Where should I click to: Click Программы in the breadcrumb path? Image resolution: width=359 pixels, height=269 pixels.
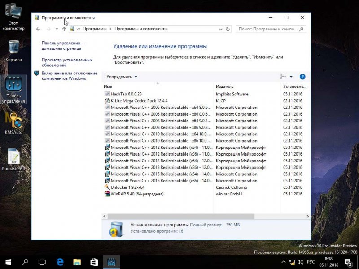click(x=95, y=29)
